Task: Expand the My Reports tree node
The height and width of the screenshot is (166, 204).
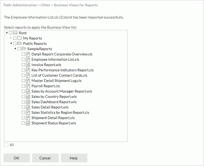Action: pyautogui.click(x=11, y=38)
